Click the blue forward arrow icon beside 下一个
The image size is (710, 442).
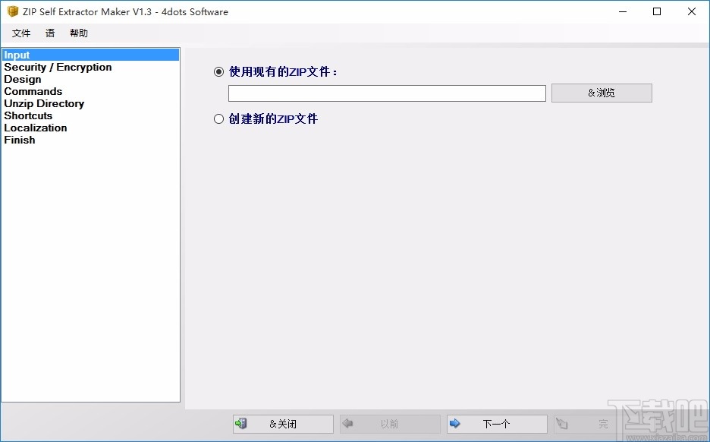(x=455, y=424)
